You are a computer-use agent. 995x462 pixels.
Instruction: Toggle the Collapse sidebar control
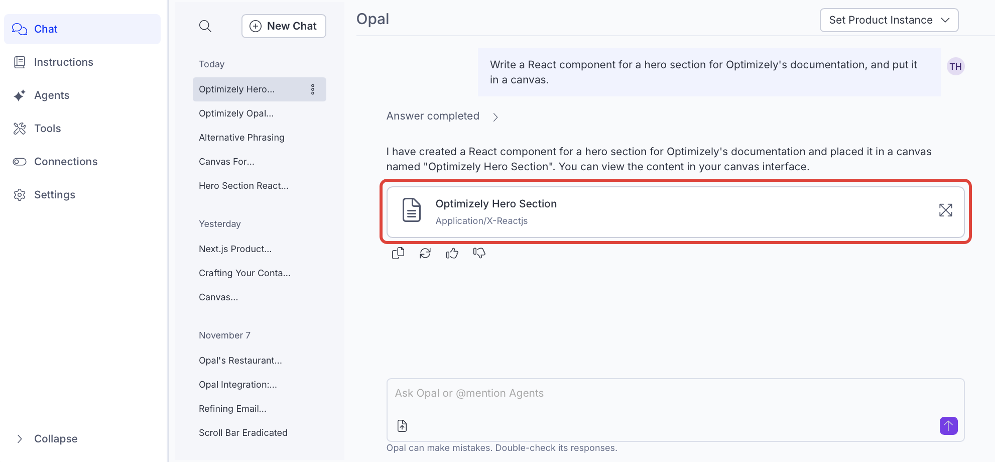point(46,439)
